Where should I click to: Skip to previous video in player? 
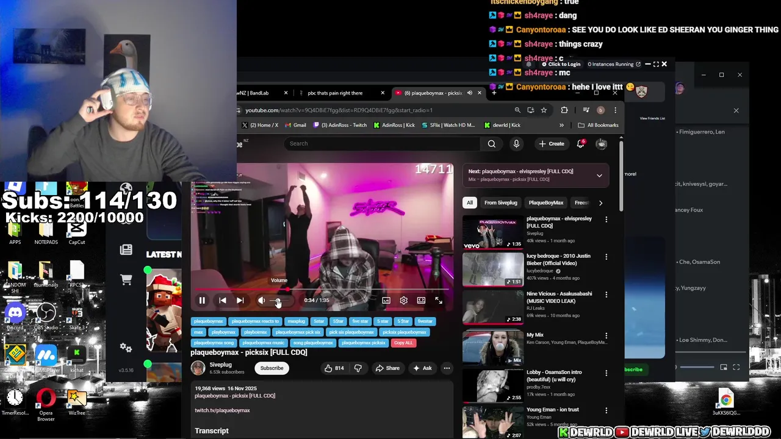tap(223, 301)
